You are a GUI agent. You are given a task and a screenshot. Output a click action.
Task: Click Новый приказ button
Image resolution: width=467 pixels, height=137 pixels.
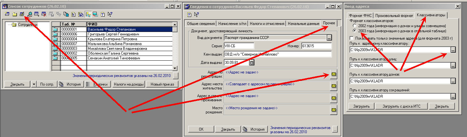pyautogui.click(x=162, y=84)
